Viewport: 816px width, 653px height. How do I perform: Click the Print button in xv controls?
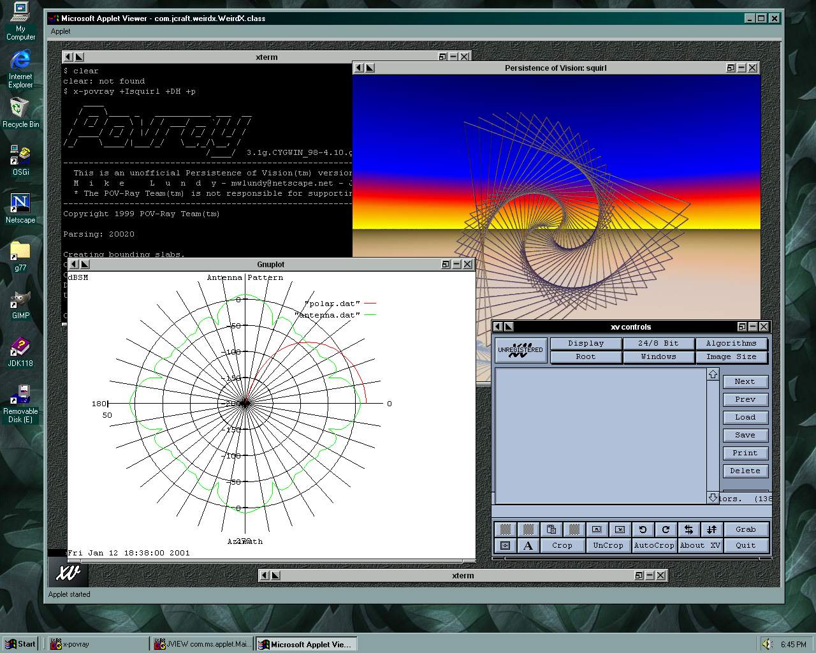point(745,453)
